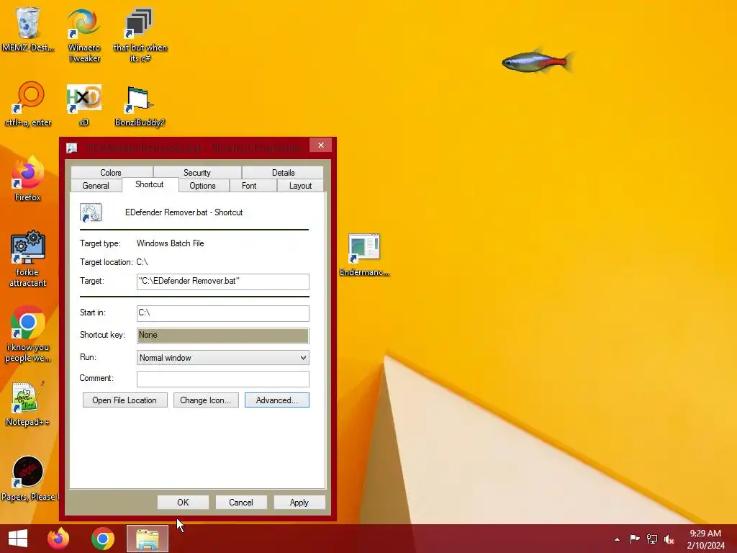
Task: Click the Change Icon... button
Action: pos(206,400)
